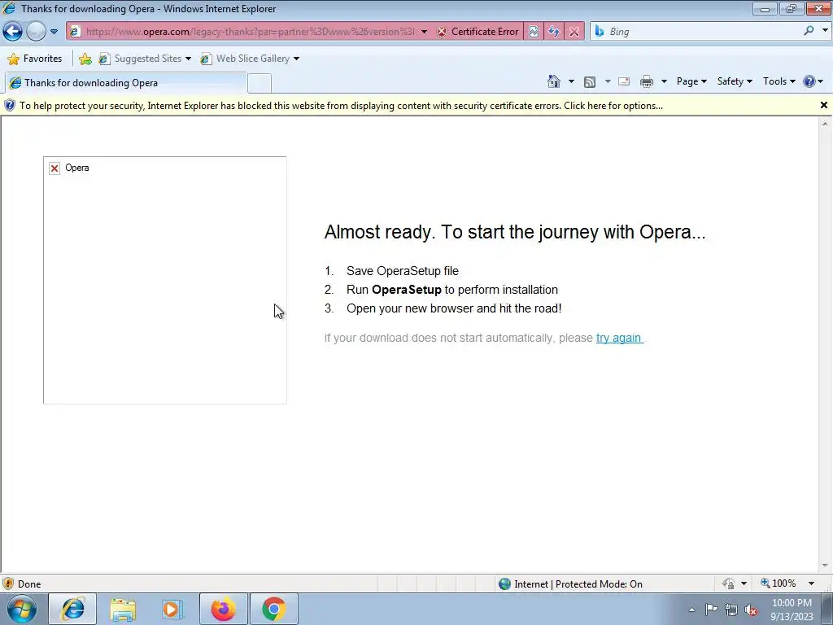
Task: Click the Done status text
Action: (x=29, y=584)
